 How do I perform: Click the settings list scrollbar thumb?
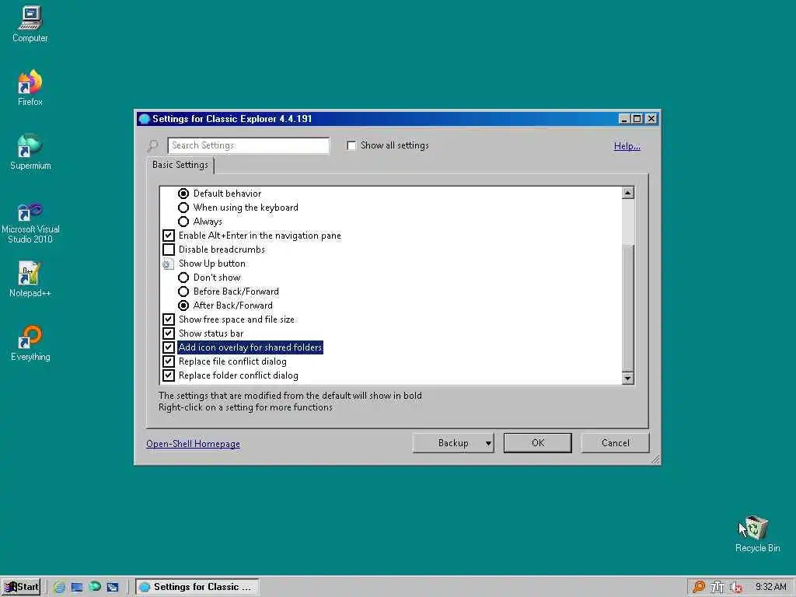tap(628, 308)
